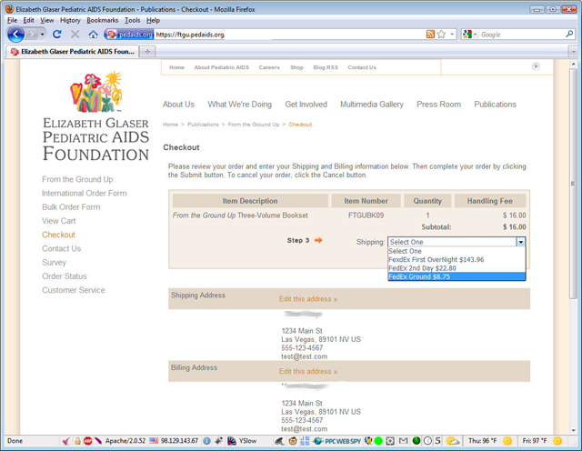Click the search magnifier icon in Google box
This screenshot has height=451, width=582.
(569, 35)
